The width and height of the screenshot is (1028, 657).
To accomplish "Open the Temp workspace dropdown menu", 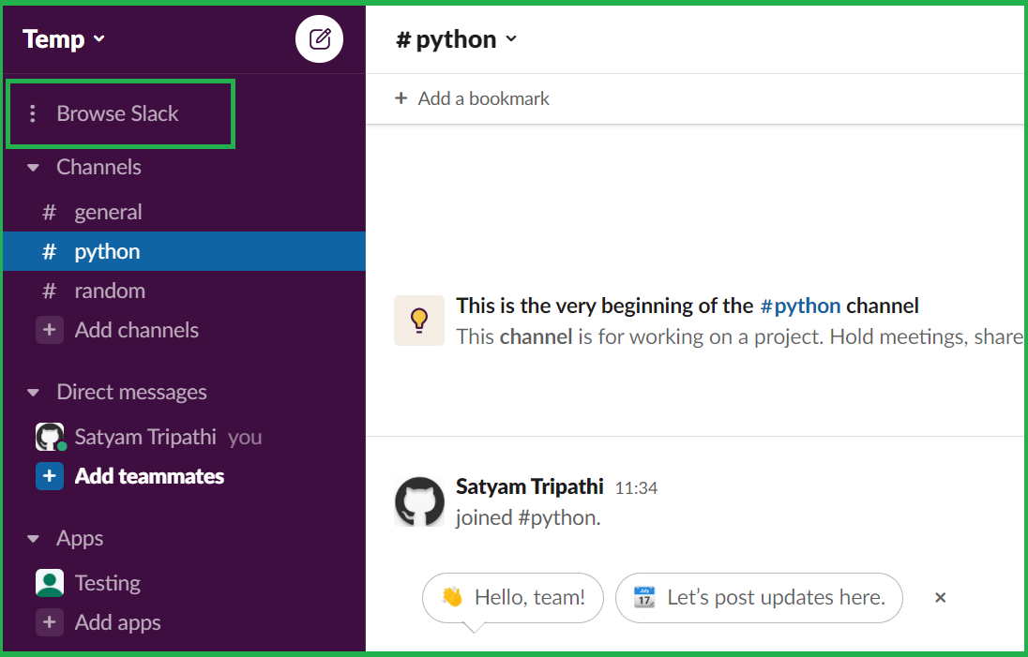I will tap(64, 39).
